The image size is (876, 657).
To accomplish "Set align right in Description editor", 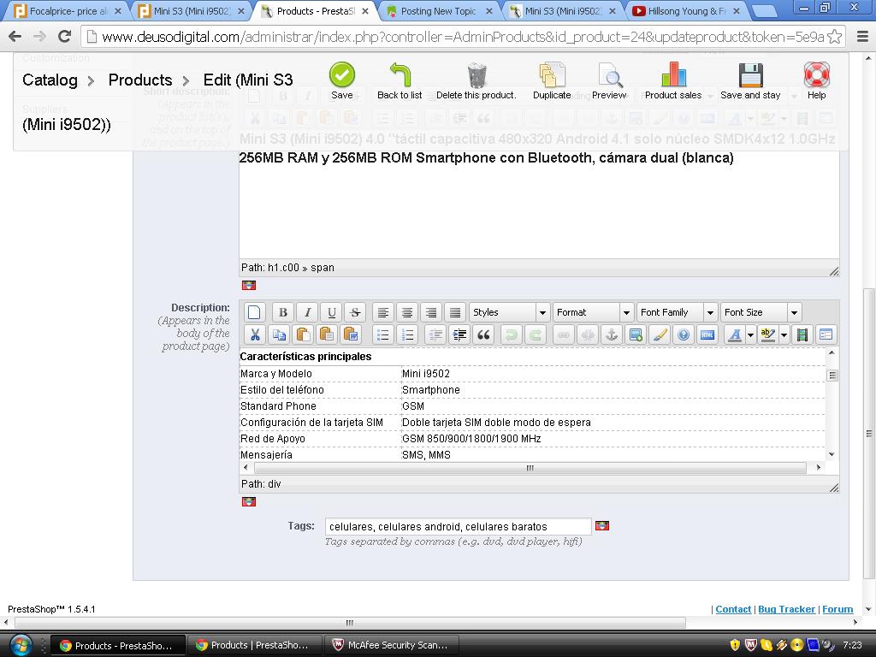I will (431, 312).
